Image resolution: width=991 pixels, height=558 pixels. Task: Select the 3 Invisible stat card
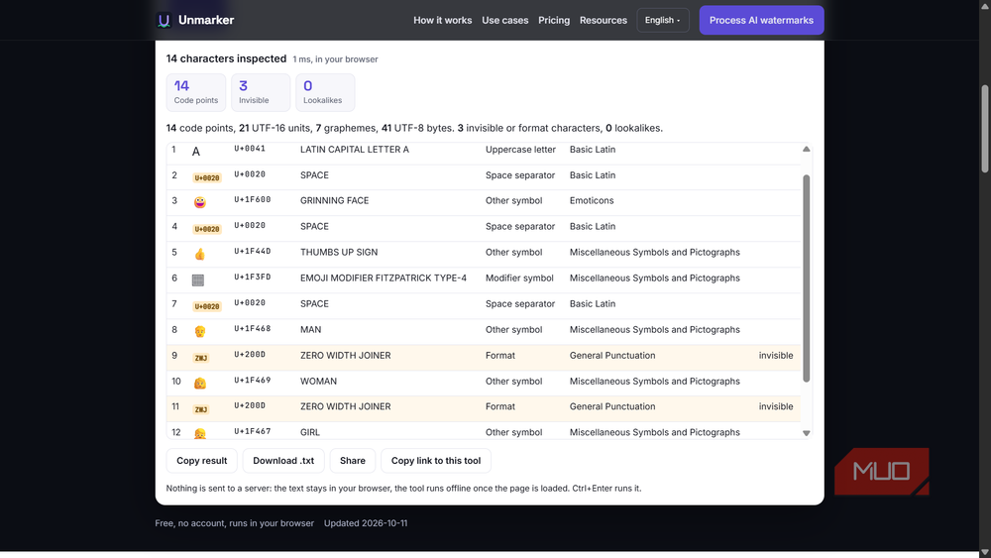[261, 92]
